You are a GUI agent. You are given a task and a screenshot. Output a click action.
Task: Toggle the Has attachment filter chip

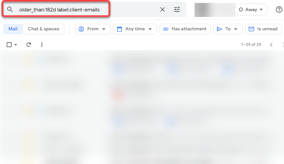tap(185, 29)
